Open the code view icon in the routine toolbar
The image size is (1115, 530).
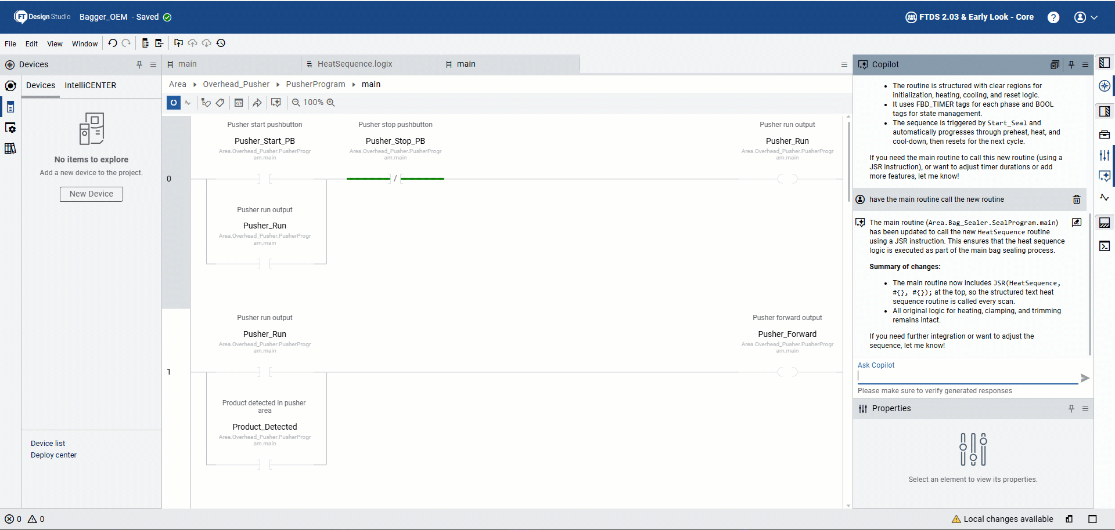(239, 103)
